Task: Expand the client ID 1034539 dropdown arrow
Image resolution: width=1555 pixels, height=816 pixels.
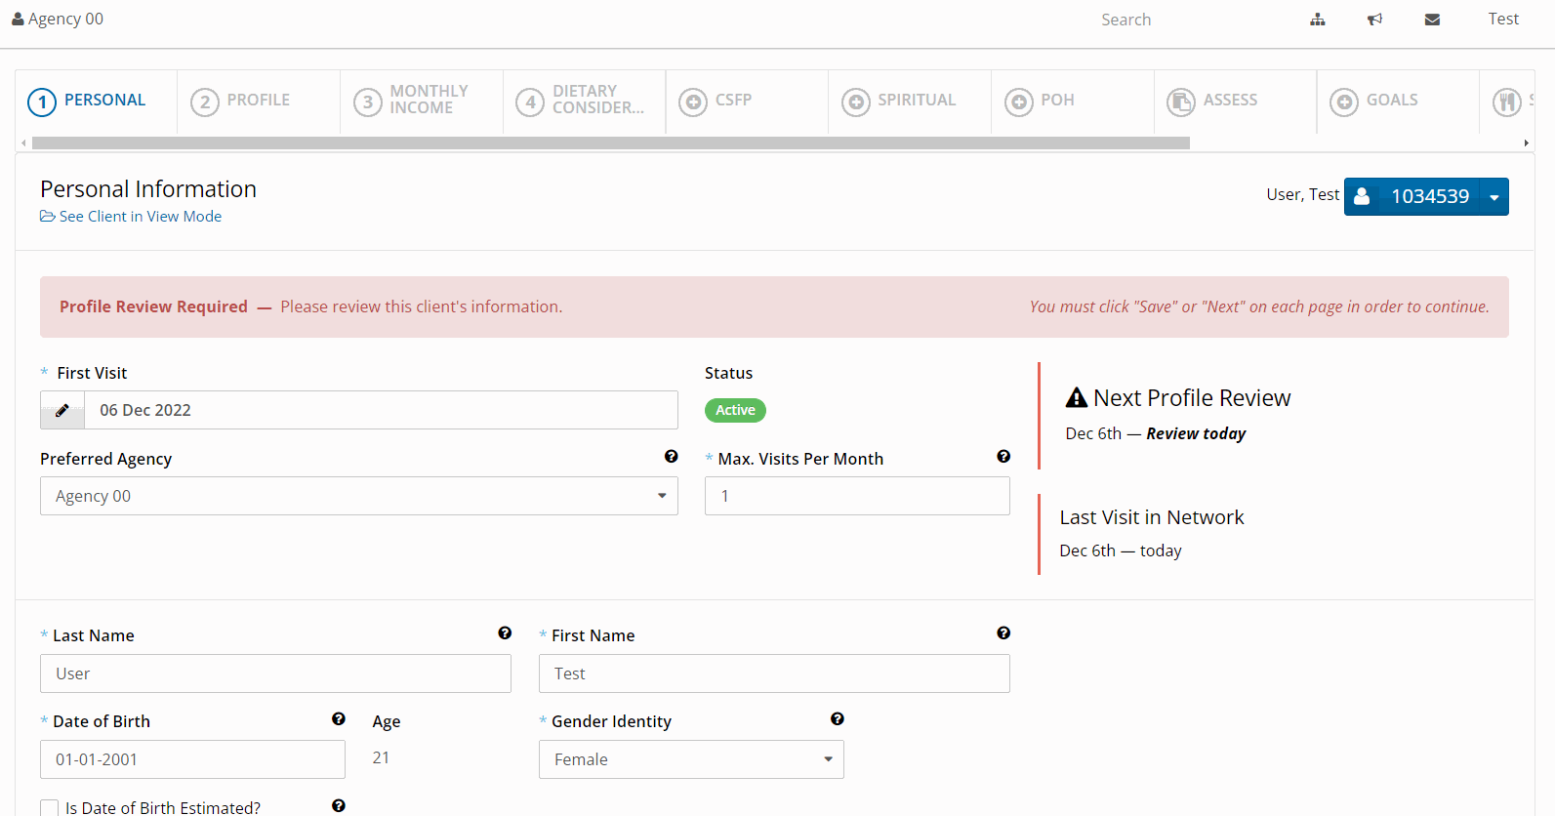Action: [x=1494, y=197]
